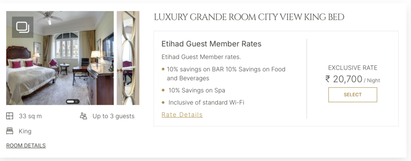Click the diamond bullet beside Spa savings
The height and width of the screenshot is (161, 411).
163,90
